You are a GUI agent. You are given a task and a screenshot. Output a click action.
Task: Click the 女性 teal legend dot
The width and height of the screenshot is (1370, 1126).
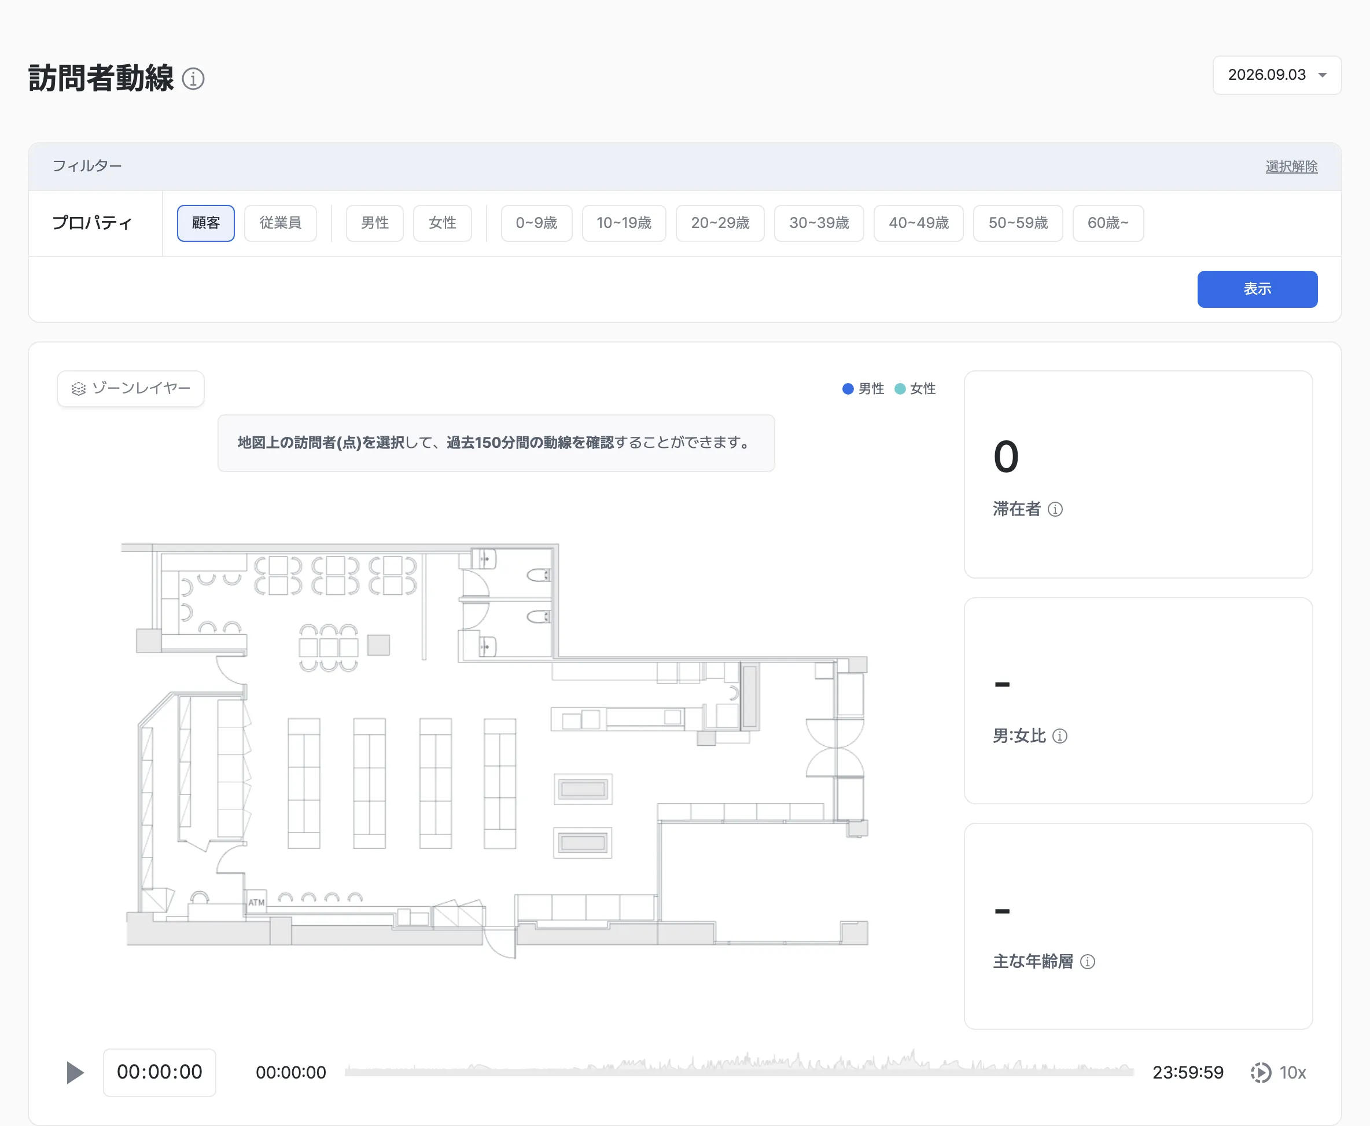899,389
